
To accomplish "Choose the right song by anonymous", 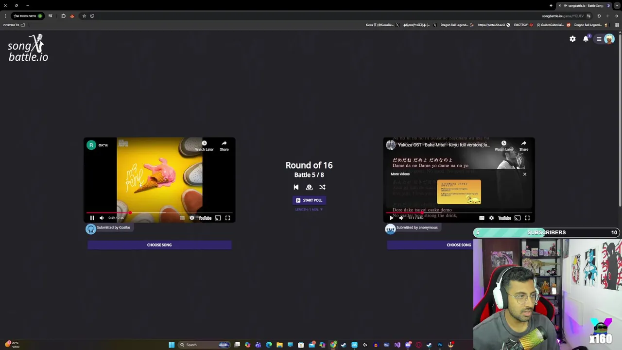I will (459, 245).
